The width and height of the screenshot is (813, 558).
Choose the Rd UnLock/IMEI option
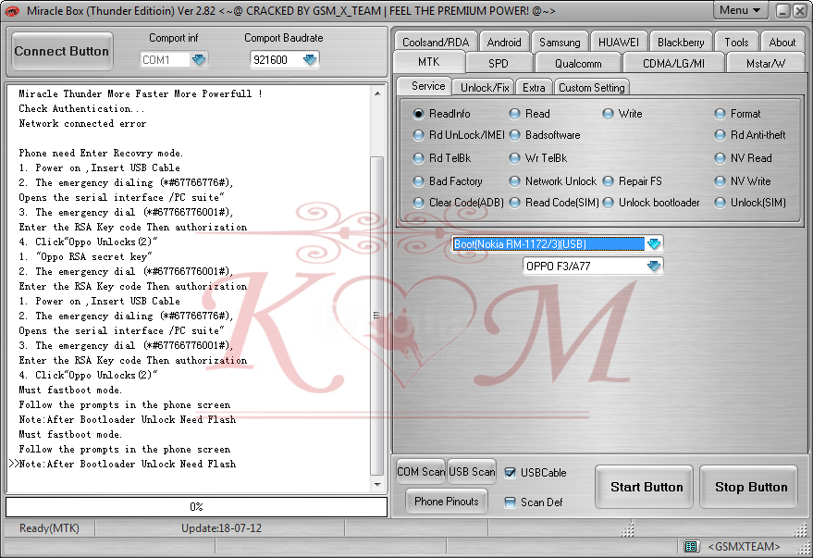point(418,135)
